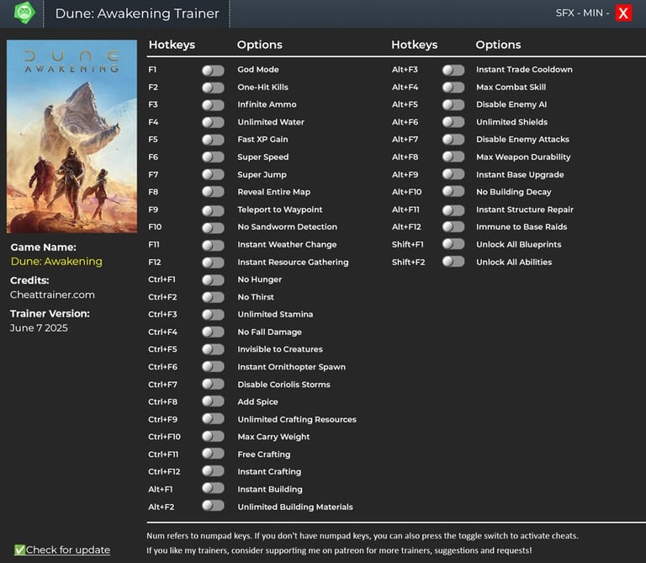
Task: Activate the Super Speed toggle
Action: (x=213, y=157)
